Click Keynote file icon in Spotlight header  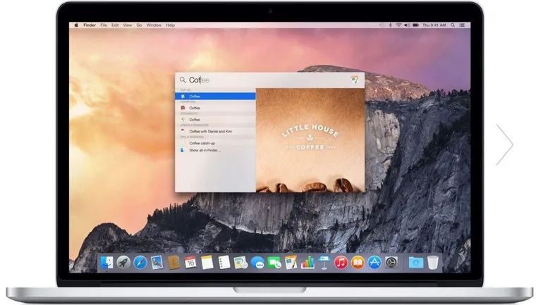[x=355, y=80]
